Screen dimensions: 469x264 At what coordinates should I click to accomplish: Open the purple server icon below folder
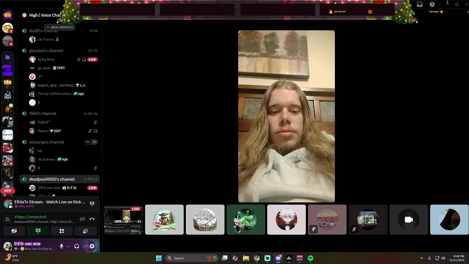tap(8, 70)
